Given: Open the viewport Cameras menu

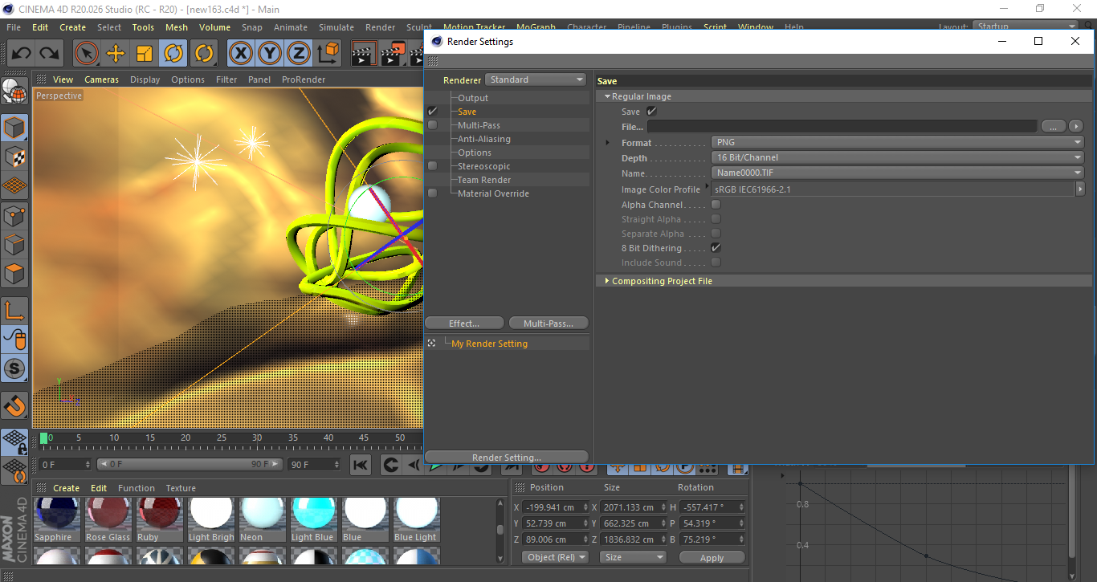Looking at the screenshot, I should click(x=102, y=79).
